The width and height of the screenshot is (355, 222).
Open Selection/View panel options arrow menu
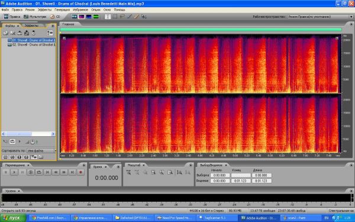(x=351, y=165)
